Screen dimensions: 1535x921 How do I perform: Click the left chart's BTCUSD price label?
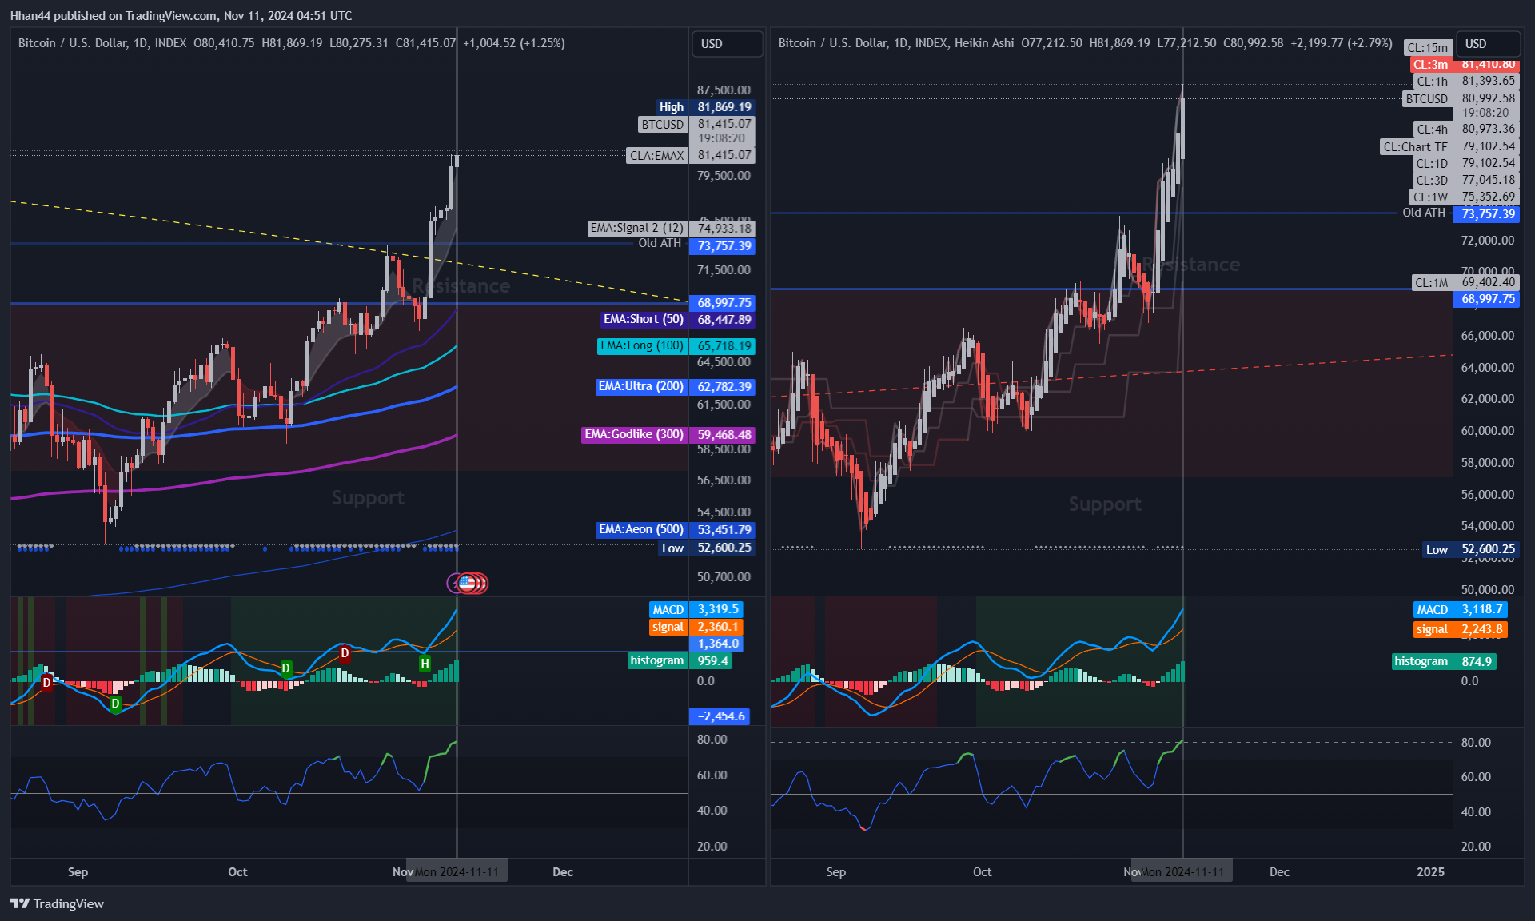coord(662,125)
